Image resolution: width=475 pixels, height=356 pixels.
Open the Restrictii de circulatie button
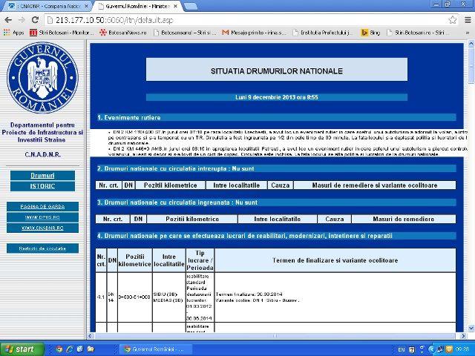(42, 248)
